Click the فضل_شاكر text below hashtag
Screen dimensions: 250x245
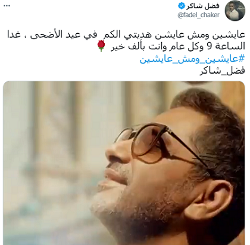[222, 71]
